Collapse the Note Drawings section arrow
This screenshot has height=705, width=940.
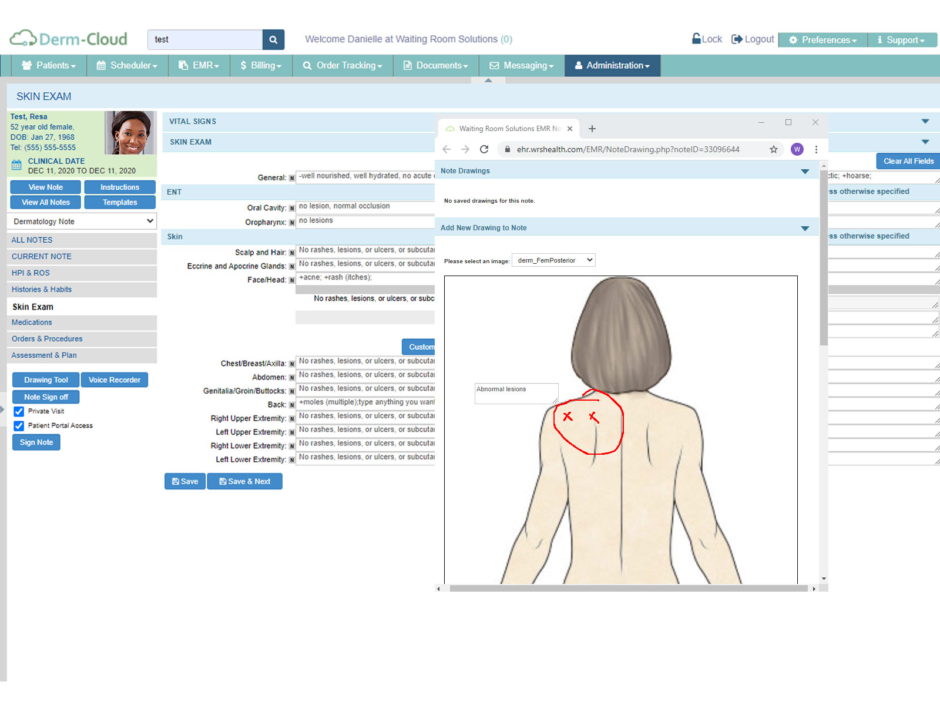pos(805,172)
